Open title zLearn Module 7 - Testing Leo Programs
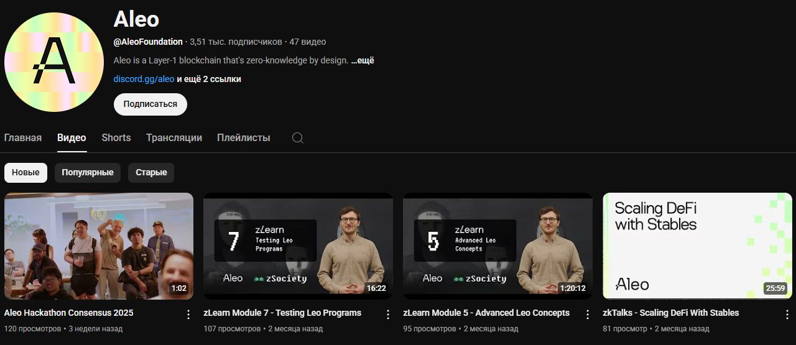The width and height of the screenshot is (796, 345). click(x=282, y=313)
